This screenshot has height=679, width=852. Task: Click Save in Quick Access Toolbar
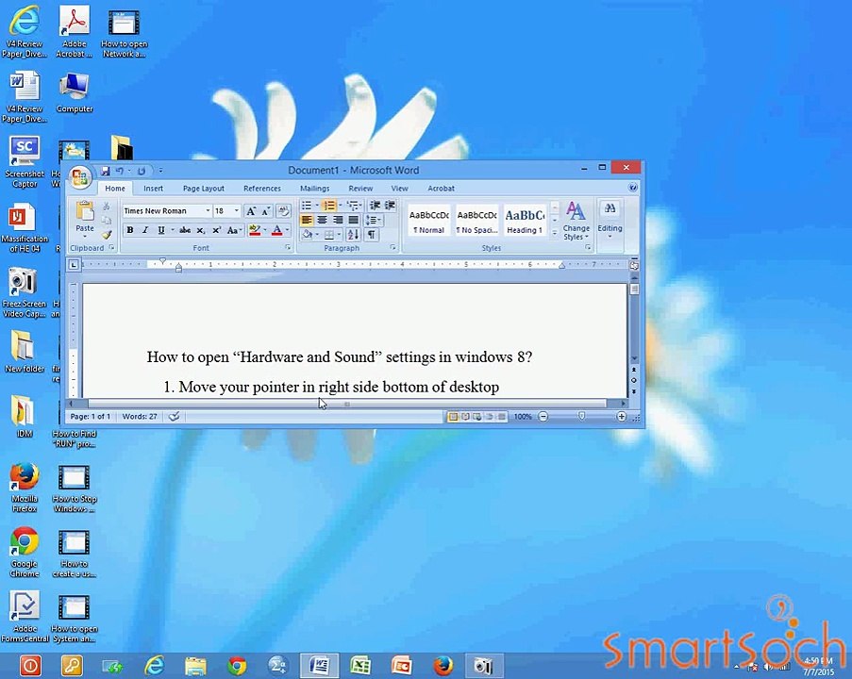click(106, 171)
